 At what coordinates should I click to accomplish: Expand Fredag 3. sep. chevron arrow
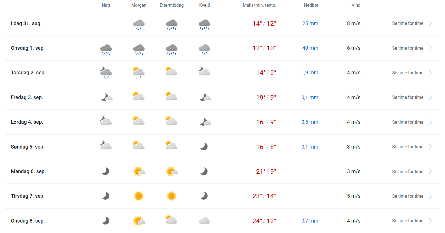coord(430,97)
